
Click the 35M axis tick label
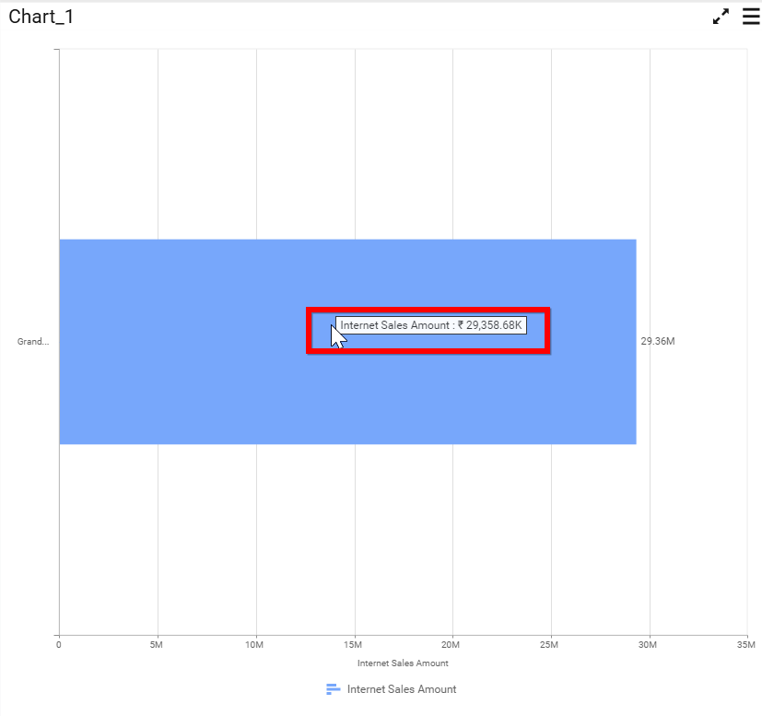746,644
